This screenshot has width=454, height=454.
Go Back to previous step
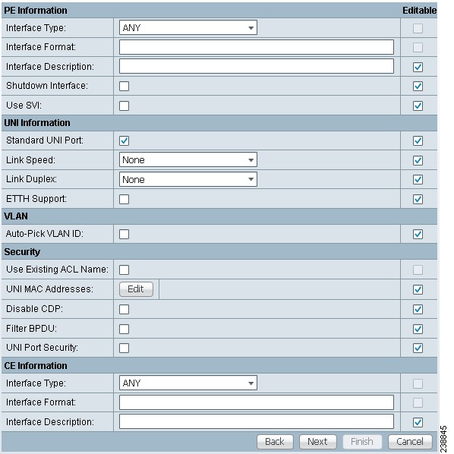tap(275, 442)
